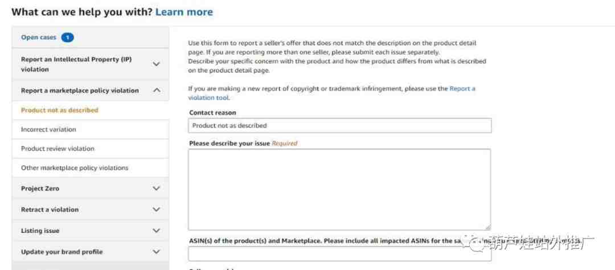The image size is (615, 270).
Task: Click the text area resize handle
Action: [x=487, y=227]
